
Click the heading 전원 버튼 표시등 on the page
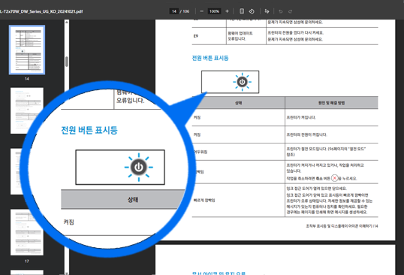tap(210, 58)
